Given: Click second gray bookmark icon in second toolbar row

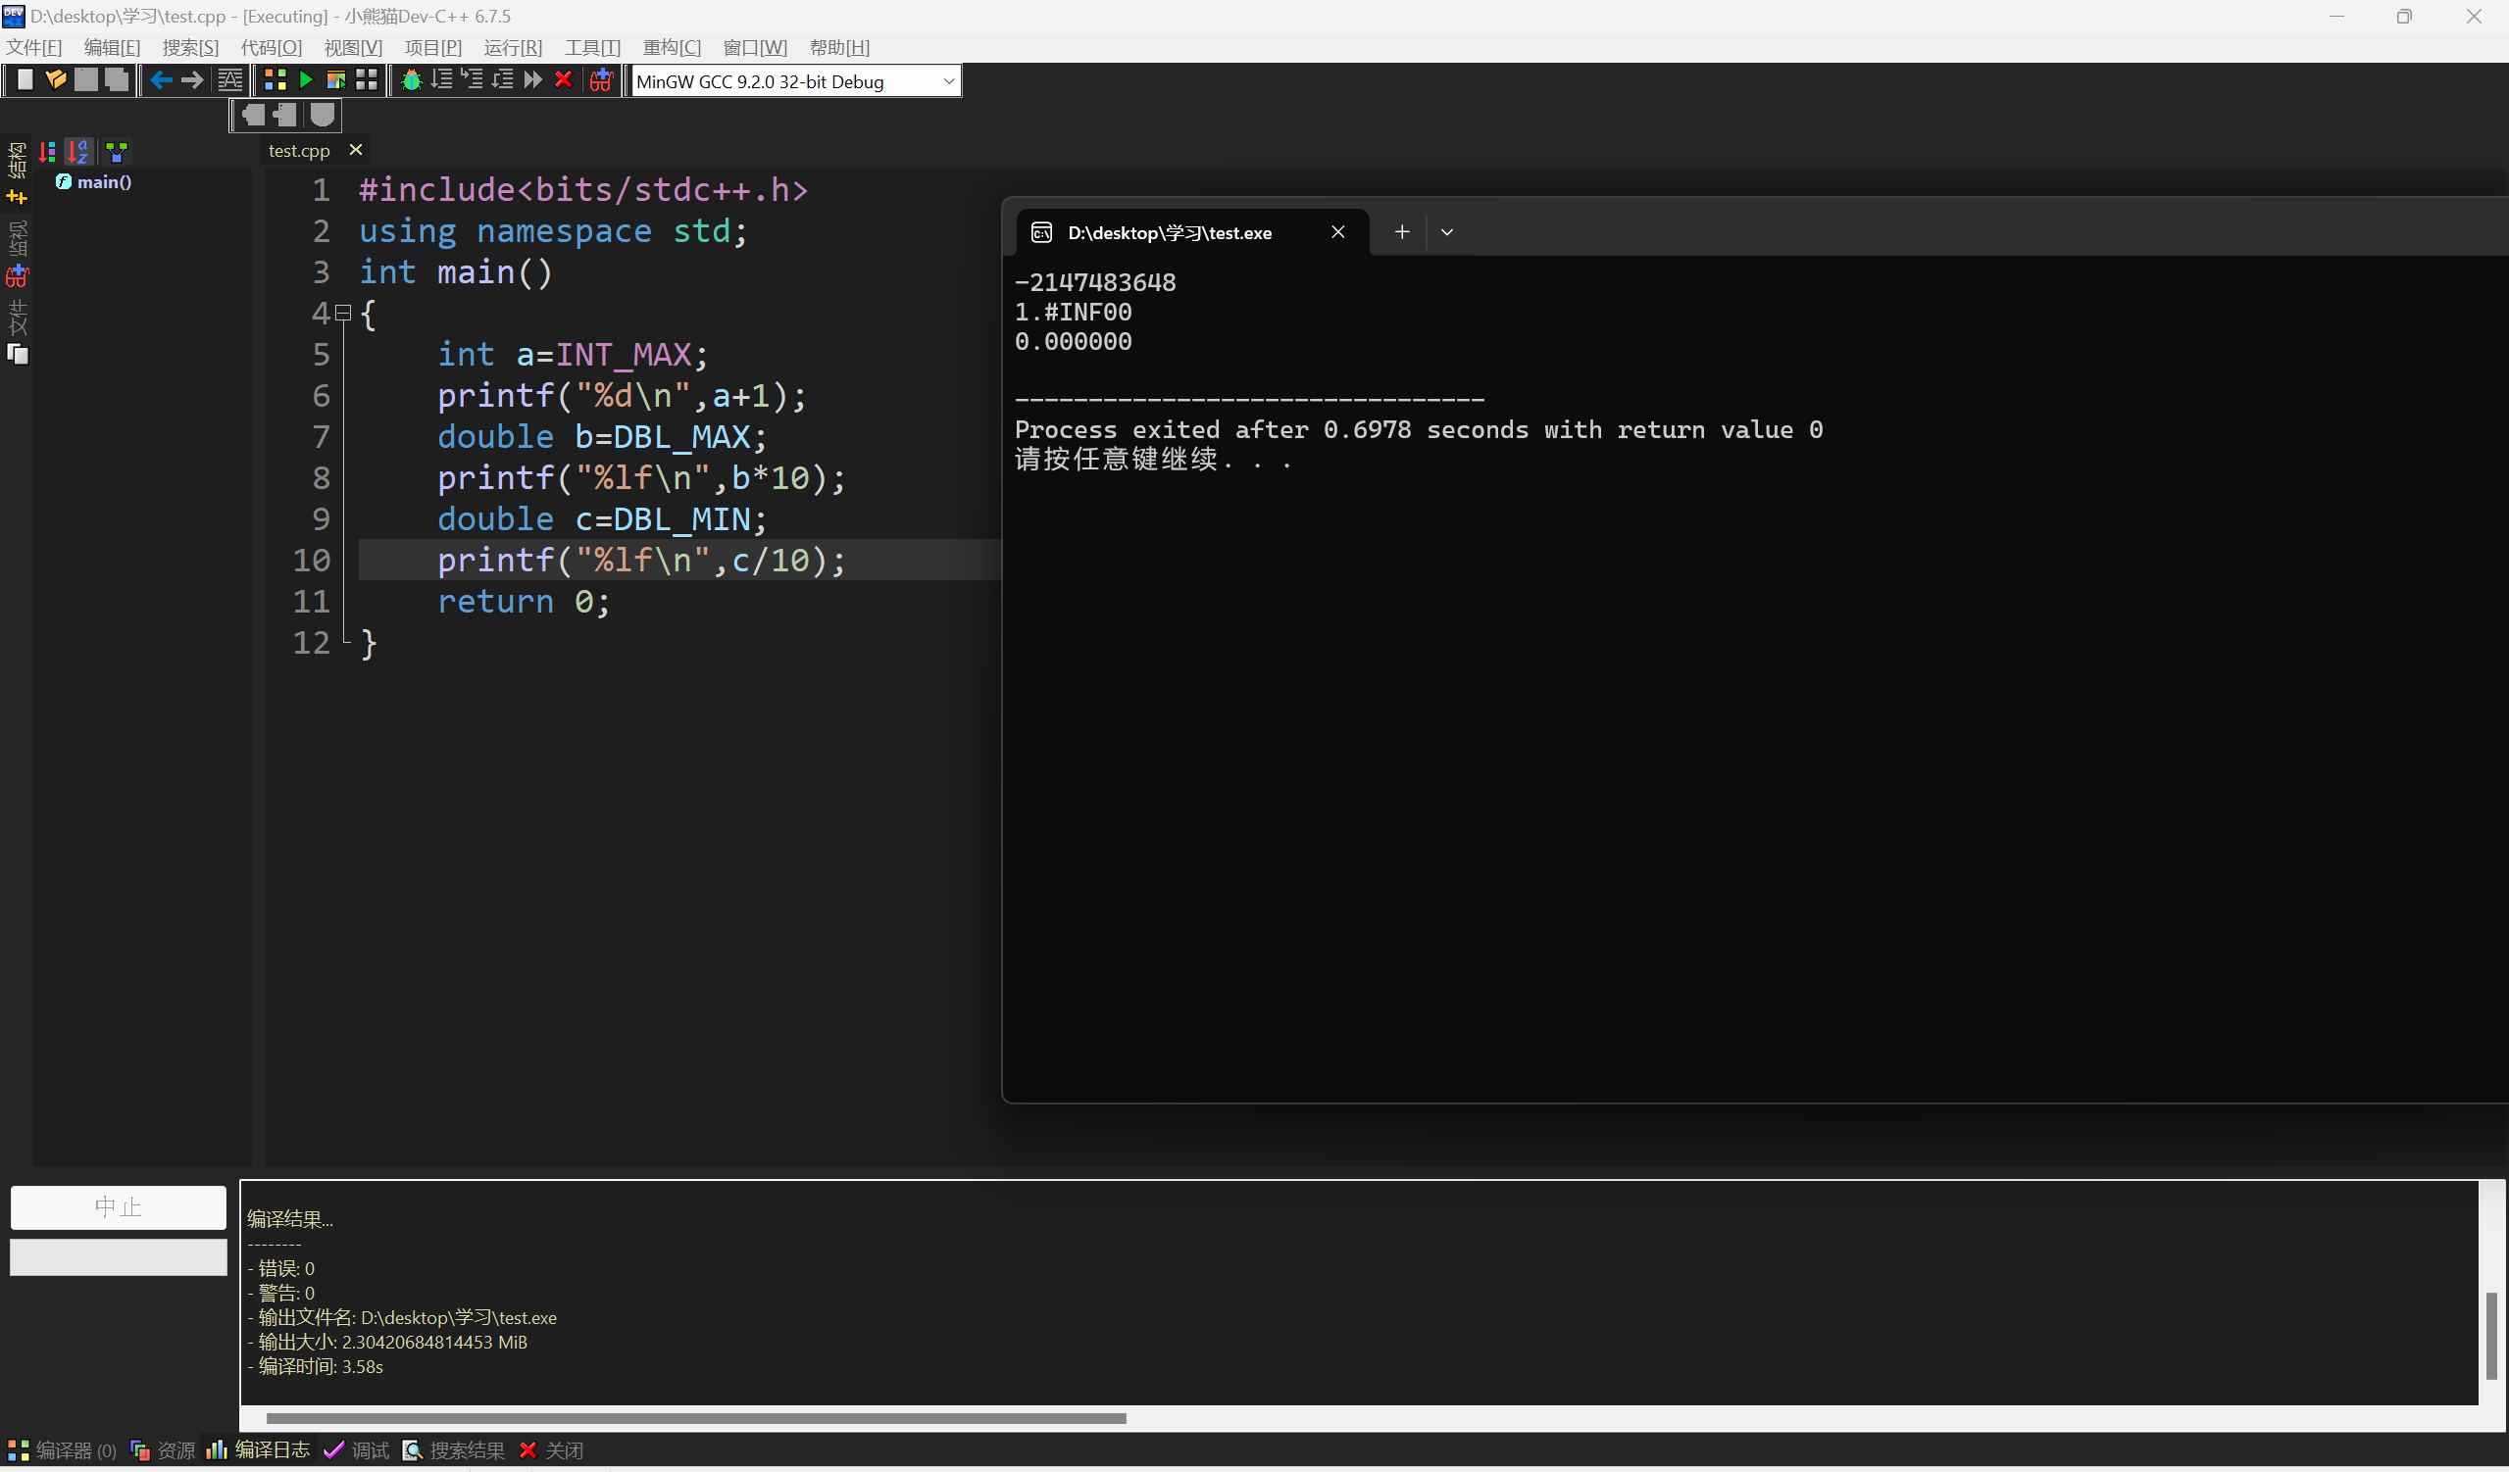Looking at the screenshot, I should [285, 116].
